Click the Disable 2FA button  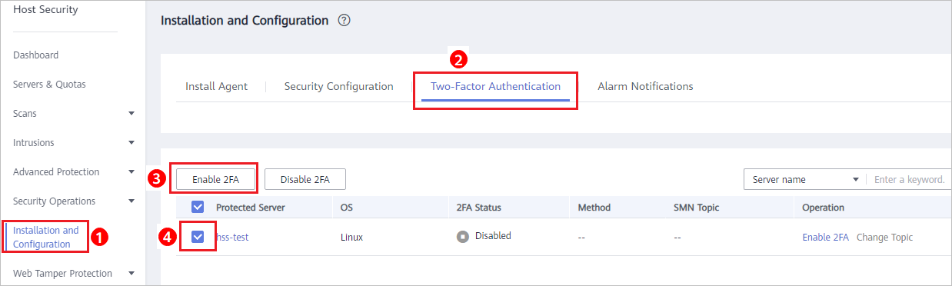(x=305, y=179)
